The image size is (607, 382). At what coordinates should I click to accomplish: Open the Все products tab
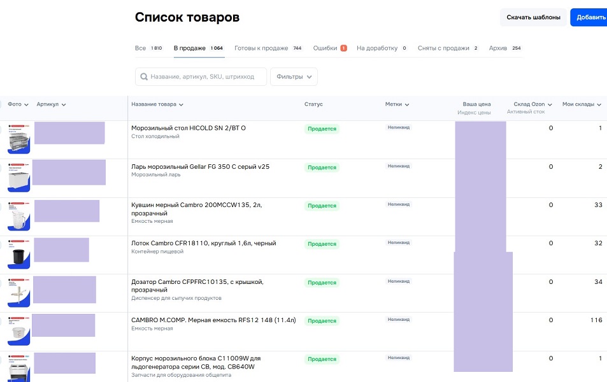pyautogui.click(x=141, y=48)
